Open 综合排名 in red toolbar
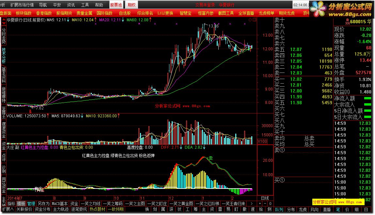Viewport: 375px width, 215px height. (x=145, y=13)
